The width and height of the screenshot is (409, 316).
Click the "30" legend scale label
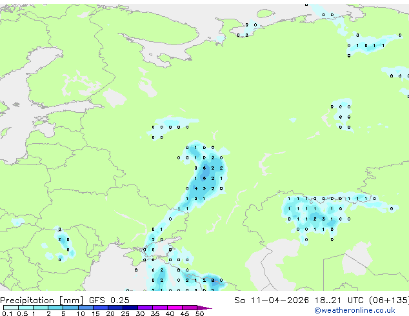141,313
